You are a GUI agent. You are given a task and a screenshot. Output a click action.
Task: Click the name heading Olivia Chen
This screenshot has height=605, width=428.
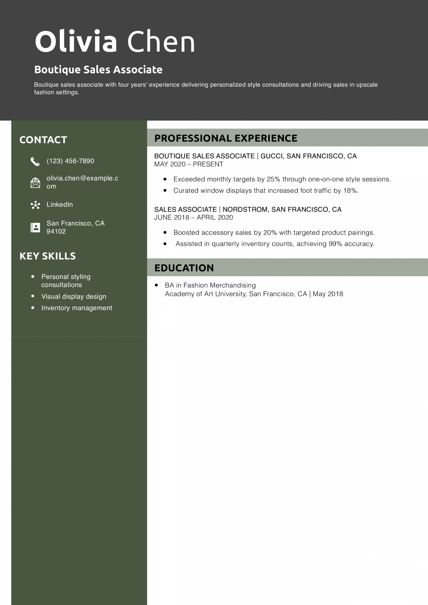point(115,41)
